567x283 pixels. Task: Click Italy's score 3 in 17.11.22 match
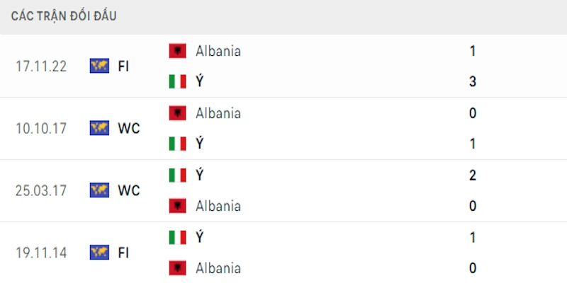click(472, 81)
